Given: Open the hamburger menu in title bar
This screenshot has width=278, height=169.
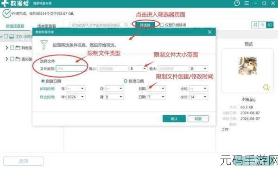Looking at the screenshot, I should 246,3.
